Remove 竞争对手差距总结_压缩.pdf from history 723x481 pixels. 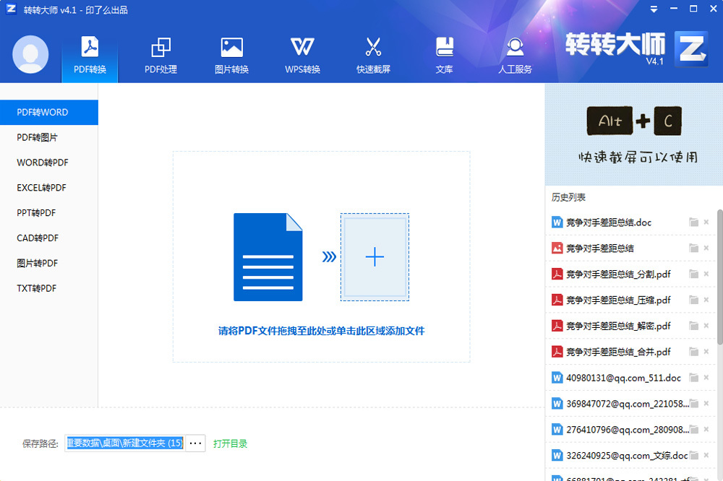(706, 300)
